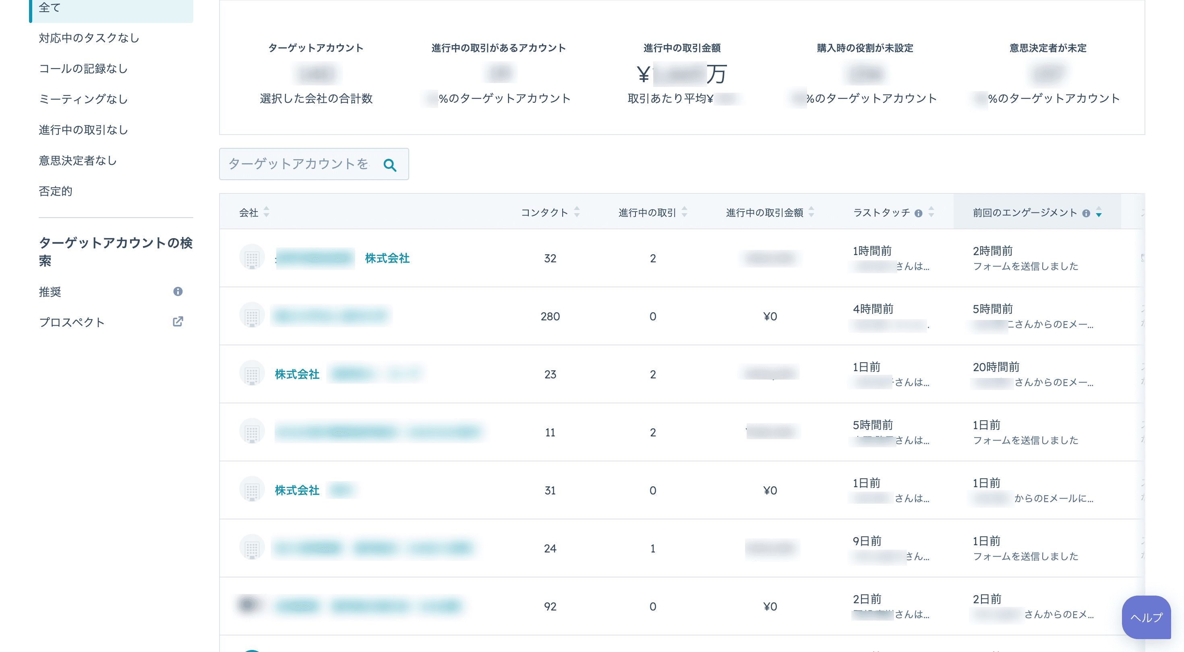Open company link in 92-contacts row

pyautogui.click(x=368, y=606)
